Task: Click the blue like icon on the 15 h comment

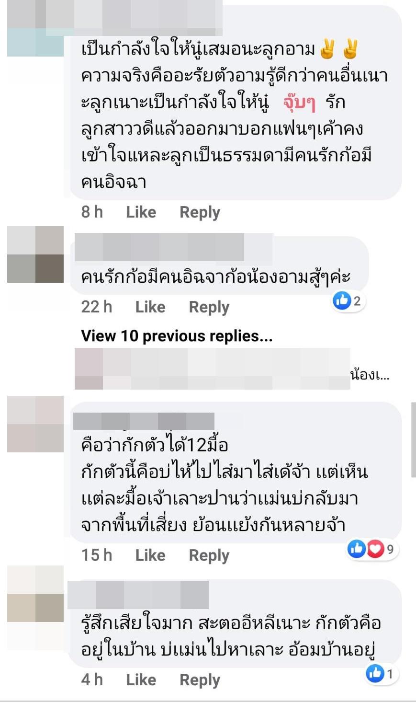Action: pyautogui.click(x=357, y=549)
